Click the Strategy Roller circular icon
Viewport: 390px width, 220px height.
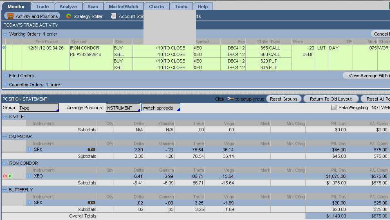[68, 16]
